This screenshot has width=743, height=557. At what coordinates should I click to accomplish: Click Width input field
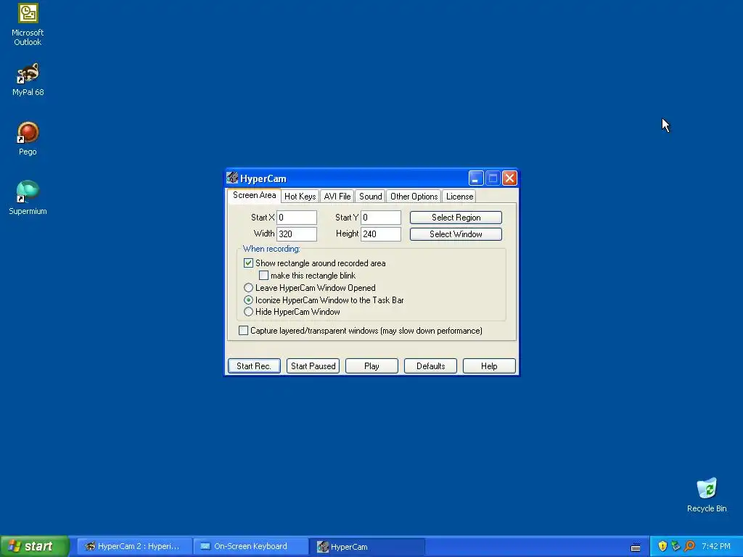297,234
